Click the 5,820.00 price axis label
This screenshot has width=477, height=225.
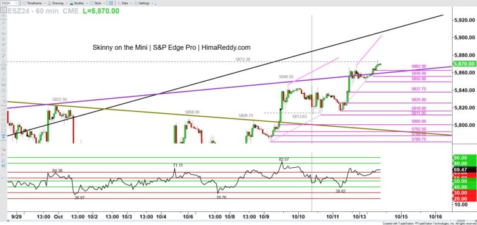[465, 108]
